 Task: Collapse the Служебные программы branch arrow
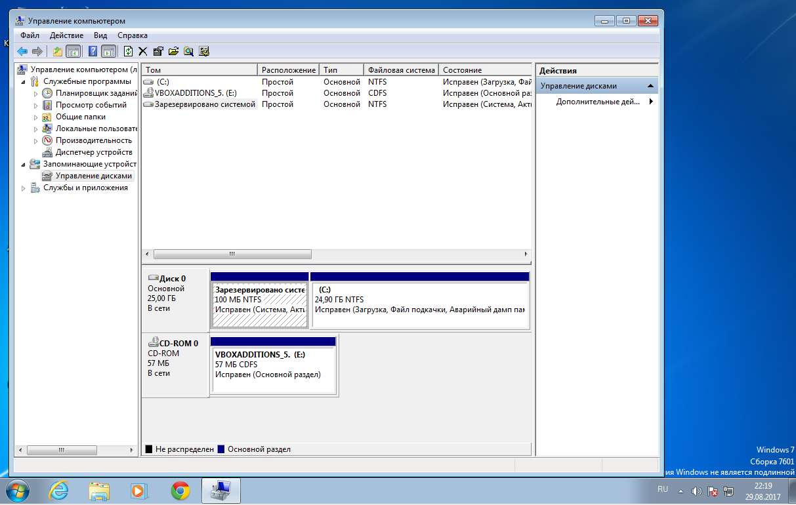(x=24, y=82)
